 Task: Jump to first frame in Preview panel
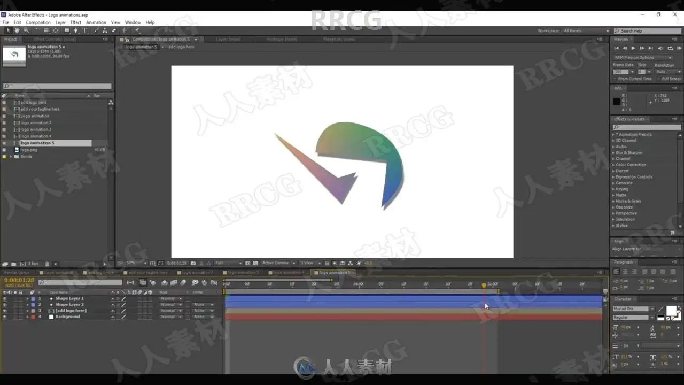616,48
